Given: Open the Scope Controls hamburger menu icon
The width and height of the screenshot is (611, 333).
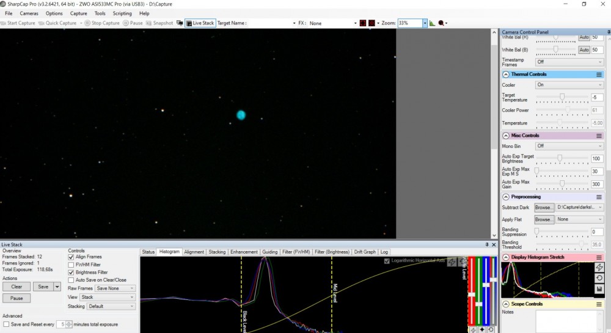Looking at the screenshot, I should click(x=599, y=304).
